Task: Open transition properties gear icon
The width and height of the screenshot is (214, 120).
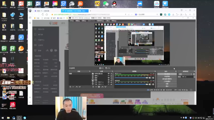Action: (x=194, y=74)
